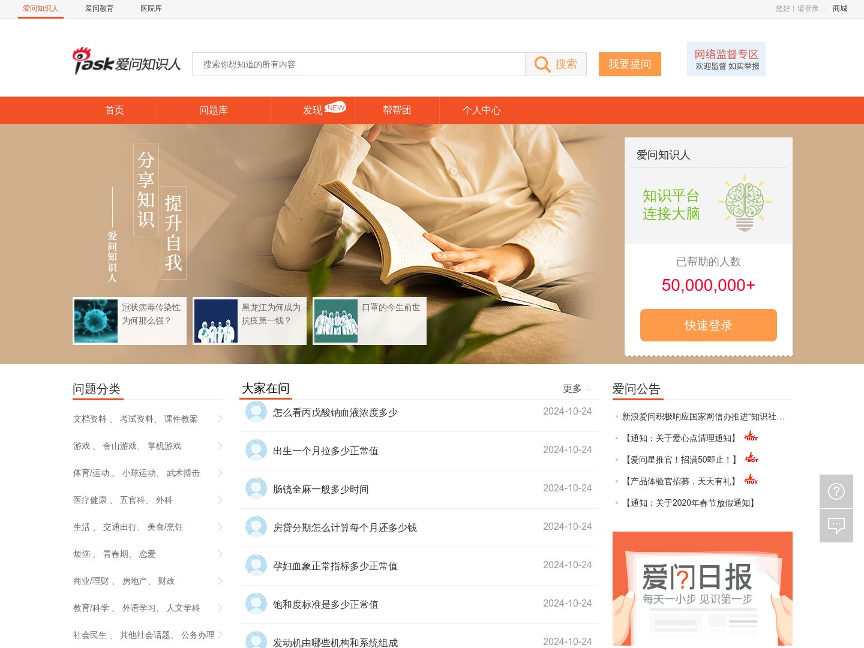The width and height of the screenshot is (864, 648).
Task: Click plus icon next to 更多
Action: [589, 389]
